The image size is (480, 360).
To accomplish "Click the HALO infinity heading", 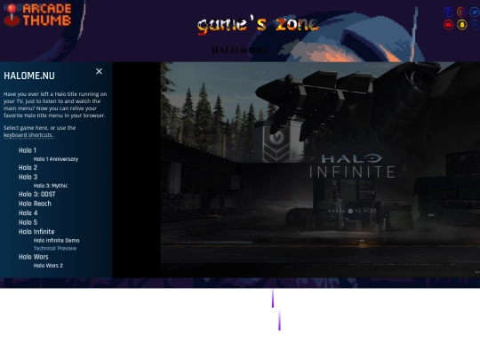I will click(240, 50).
